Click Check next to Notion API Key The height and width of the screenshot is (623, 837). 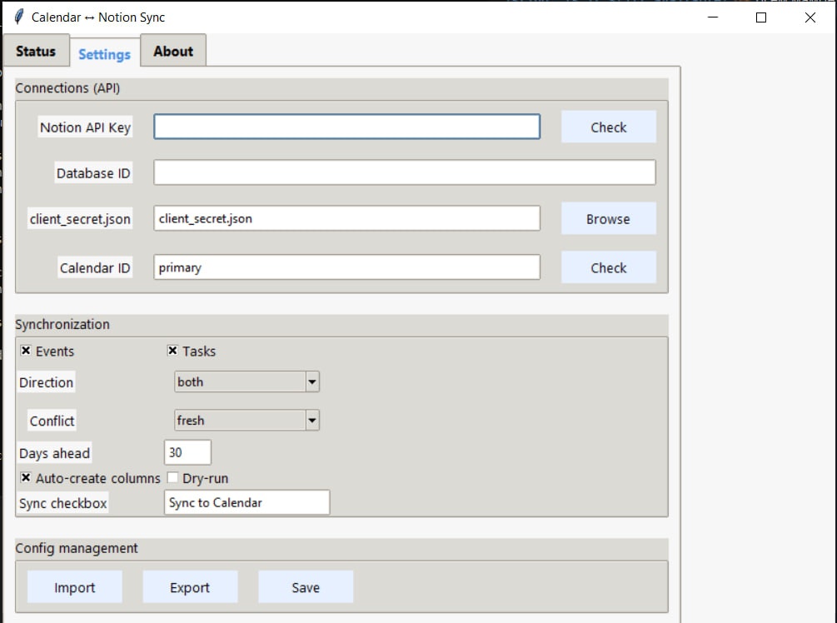click(x=609, y=127)
